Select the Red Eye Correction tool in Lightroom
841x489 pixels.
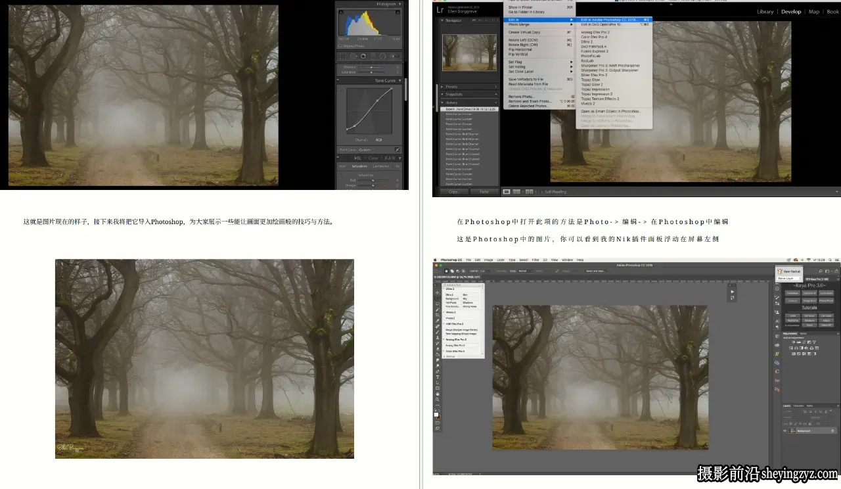point(363,56)
